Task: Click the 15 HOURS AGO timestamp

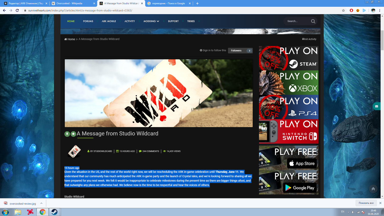Action: 125,151
